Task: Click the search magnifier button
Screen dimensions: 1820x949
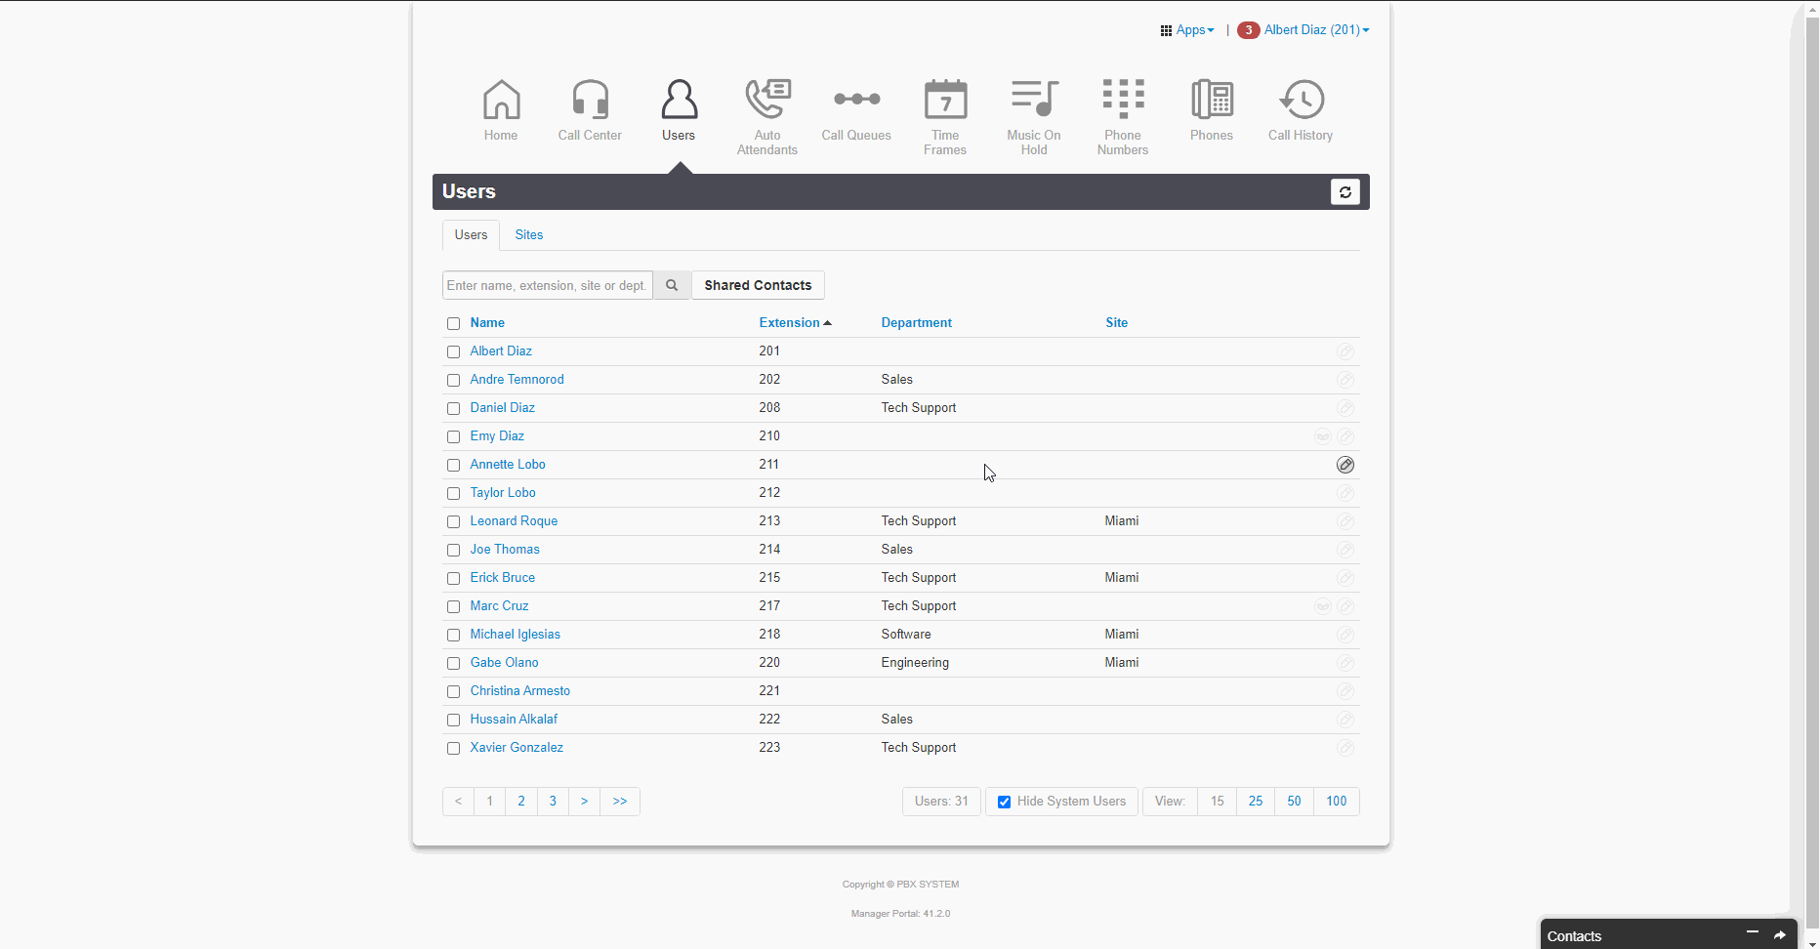Action: tap(672, 285)
